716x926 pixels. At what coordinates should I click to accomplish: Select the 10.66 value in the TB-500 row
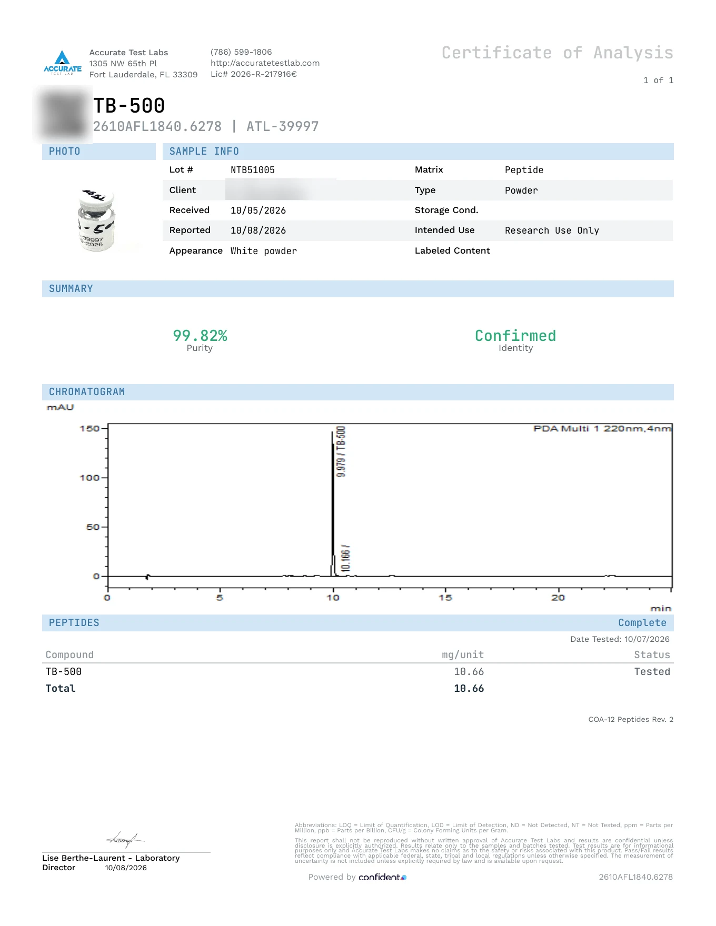tap(469, 672)
